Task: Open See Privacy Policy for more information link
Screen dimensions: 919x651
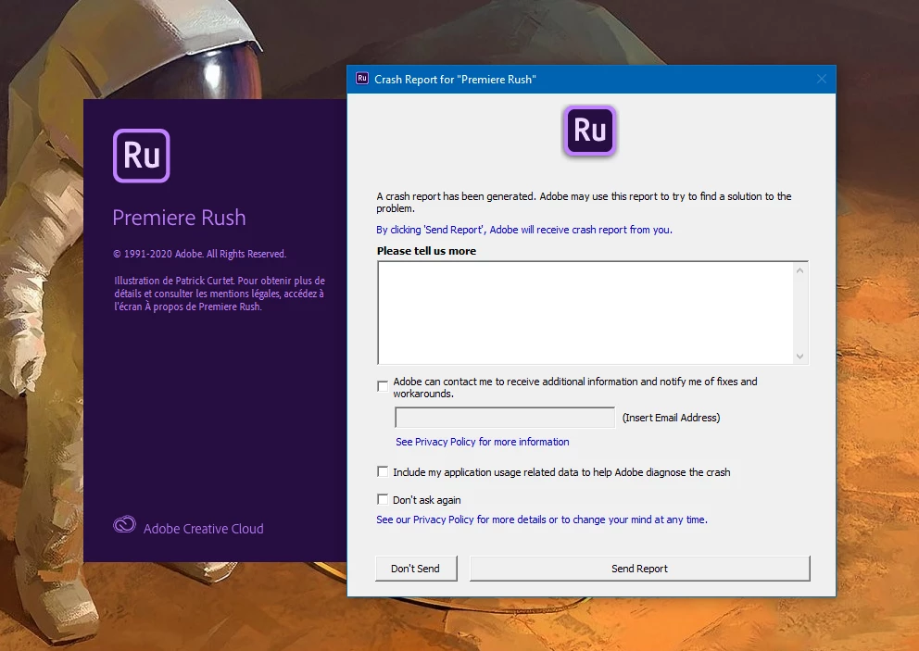Action: coord(483,442)
